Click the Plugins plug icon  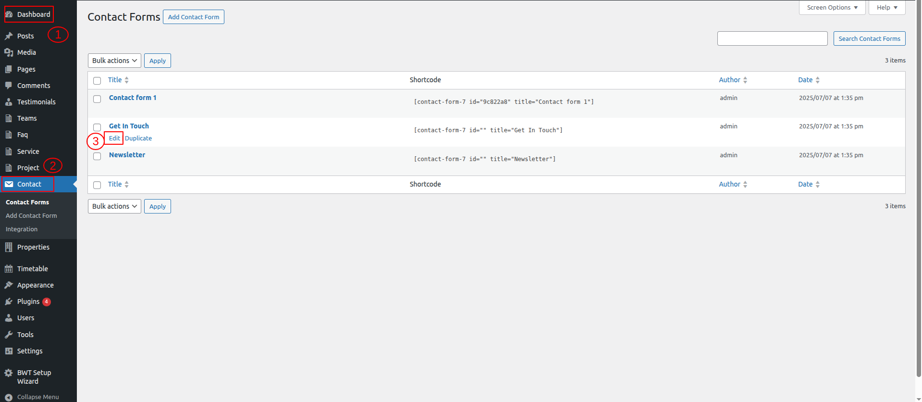[x=9, y=301]
